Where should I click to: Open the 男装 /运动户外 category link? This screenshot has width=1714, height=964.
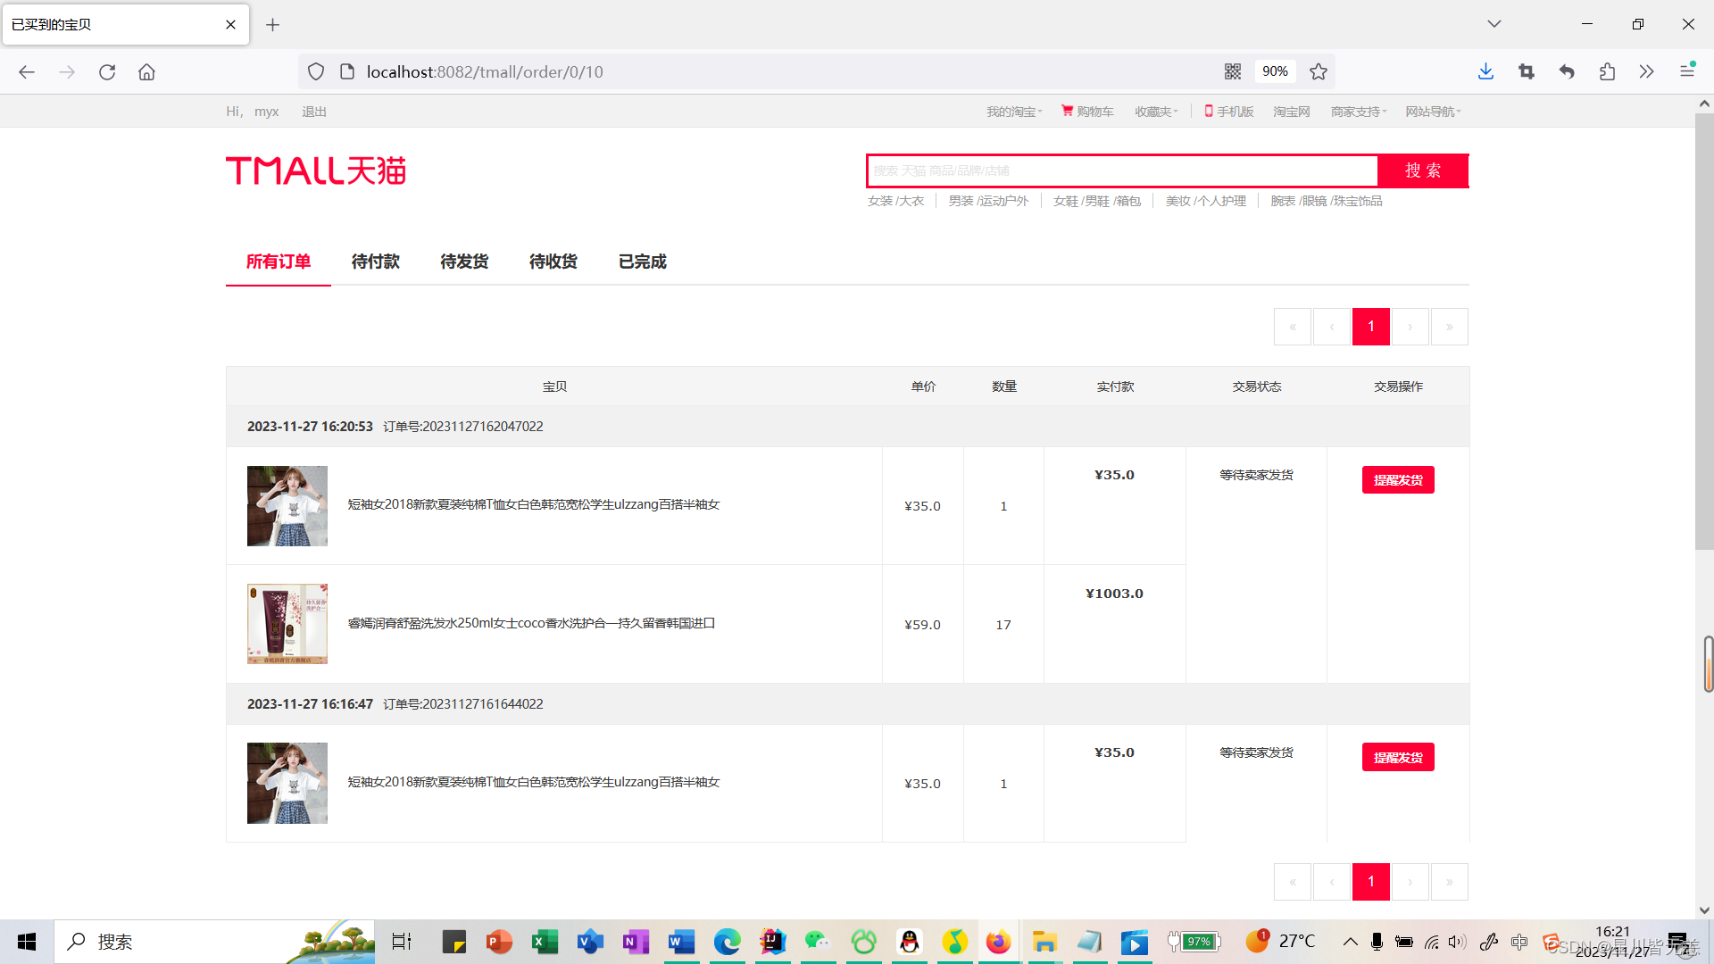988,201
